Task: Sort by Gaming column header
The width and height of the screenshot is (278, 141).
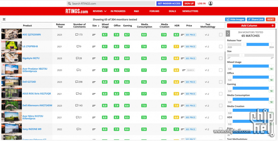Action: pos(127,26)
